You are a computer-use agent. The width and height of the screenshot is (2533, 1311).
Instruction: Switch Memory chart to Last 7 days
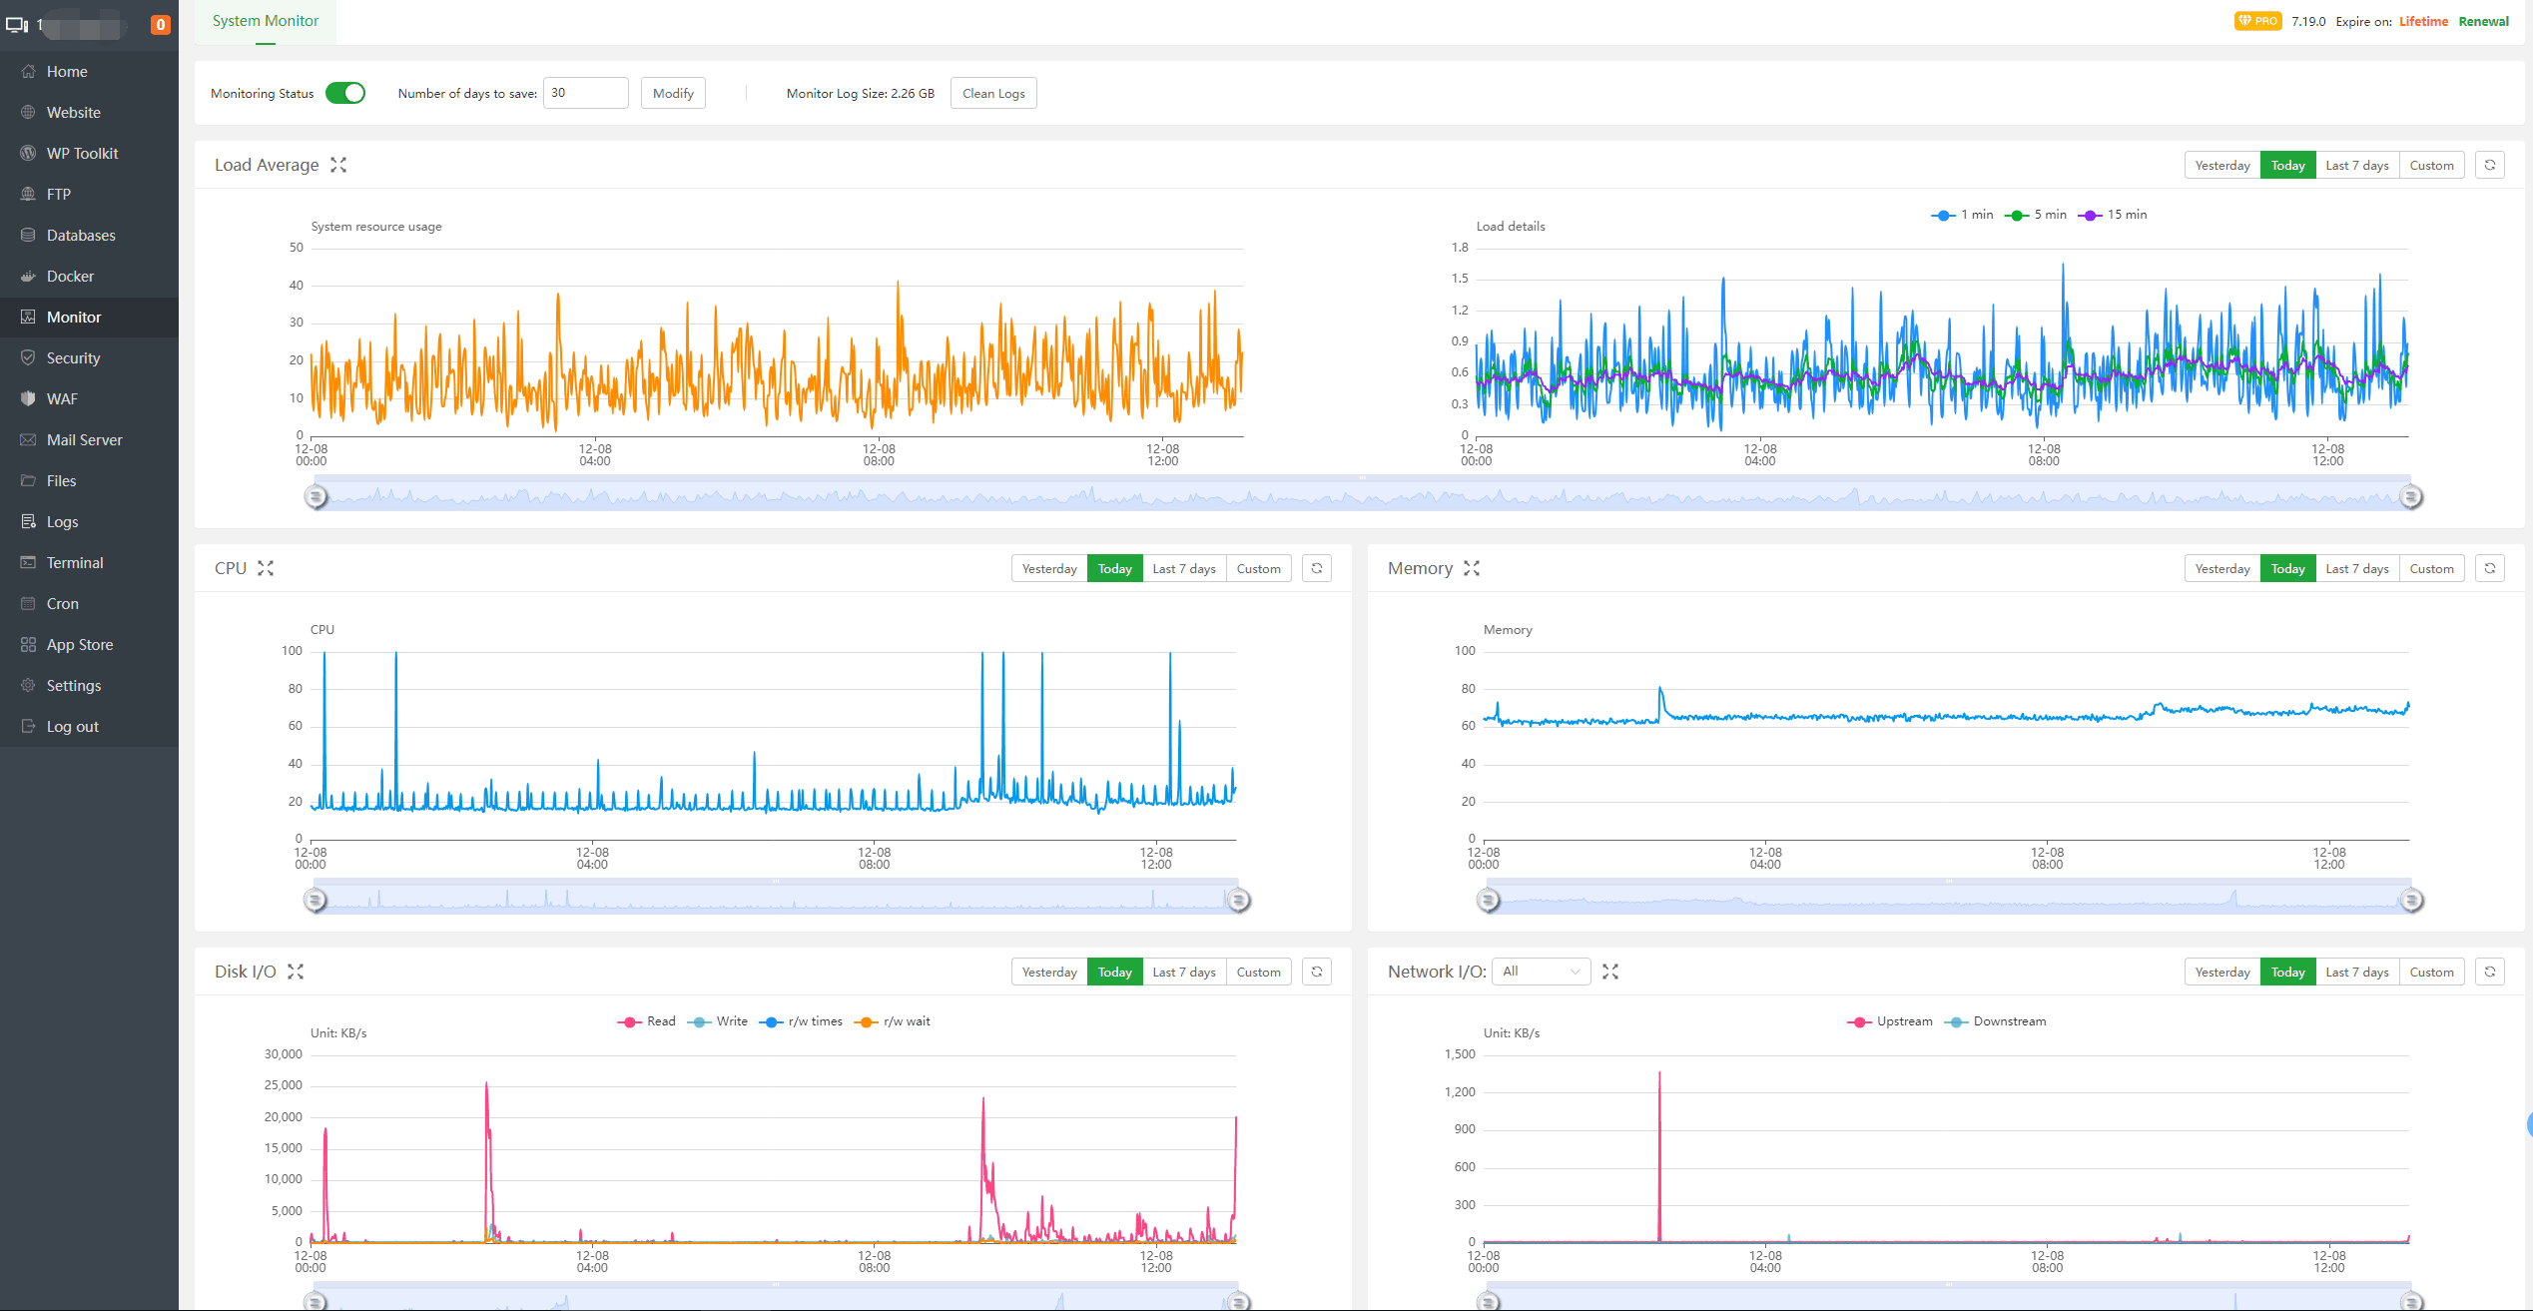coord(2356,568)
